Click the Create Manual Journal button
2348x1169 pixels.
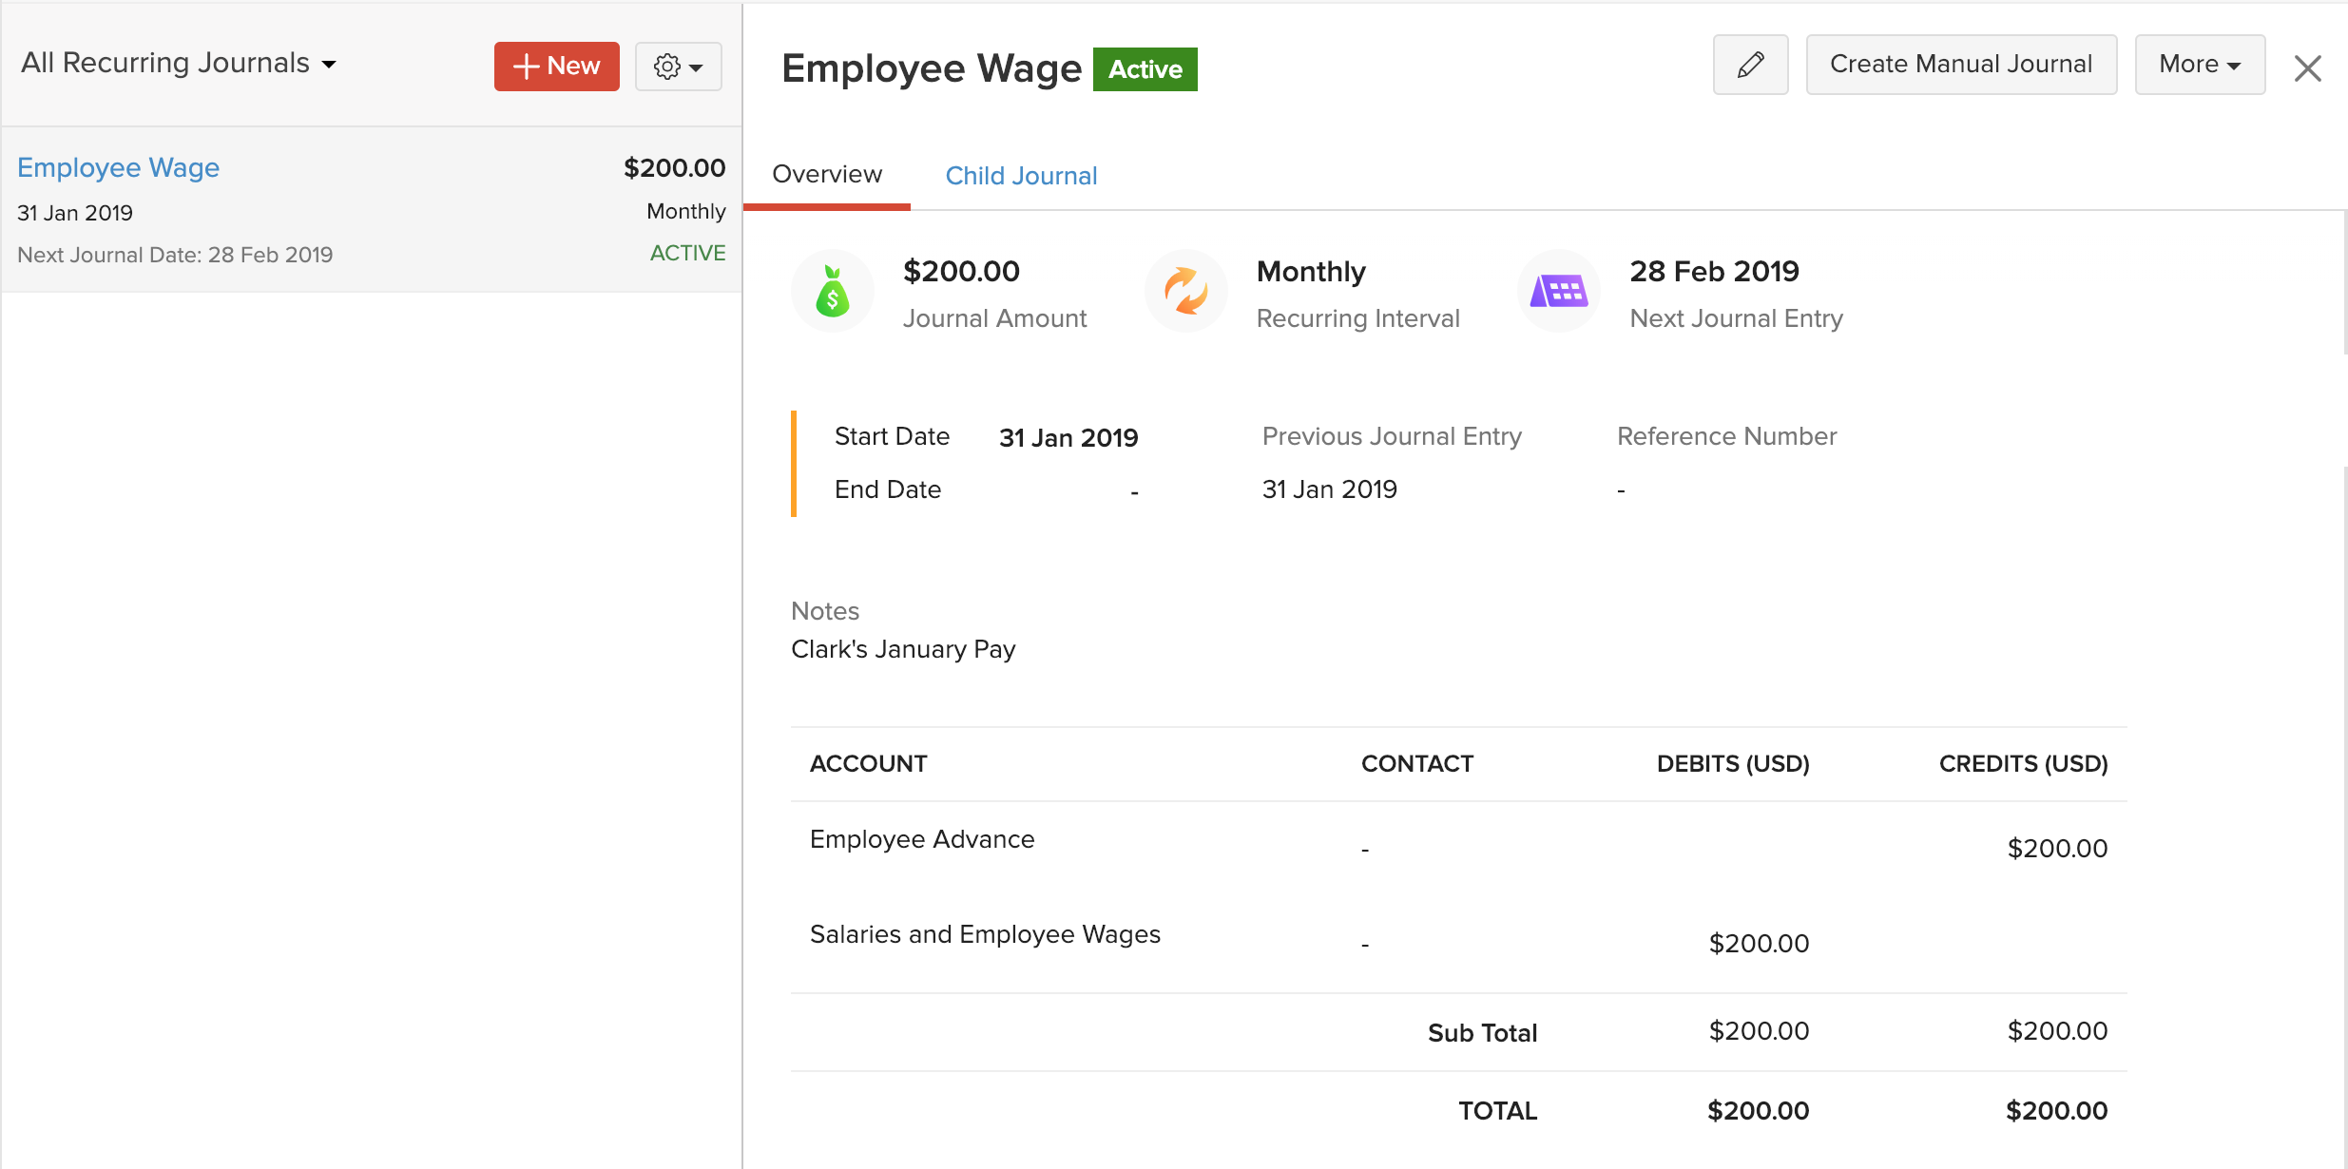pyautogui.click(x=1960, y=65)
